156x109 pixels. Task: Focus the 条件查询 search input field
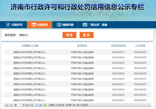click(x=39, y=35)
